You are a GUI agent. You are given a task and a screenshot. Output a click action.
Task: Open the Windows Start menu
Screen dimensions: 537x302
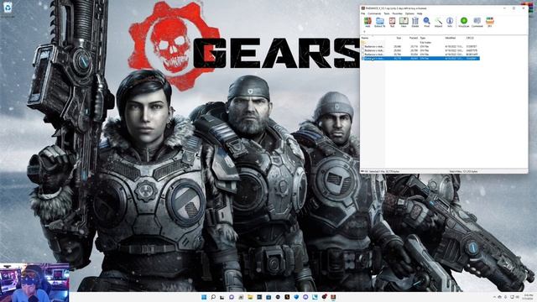point(204,297)
